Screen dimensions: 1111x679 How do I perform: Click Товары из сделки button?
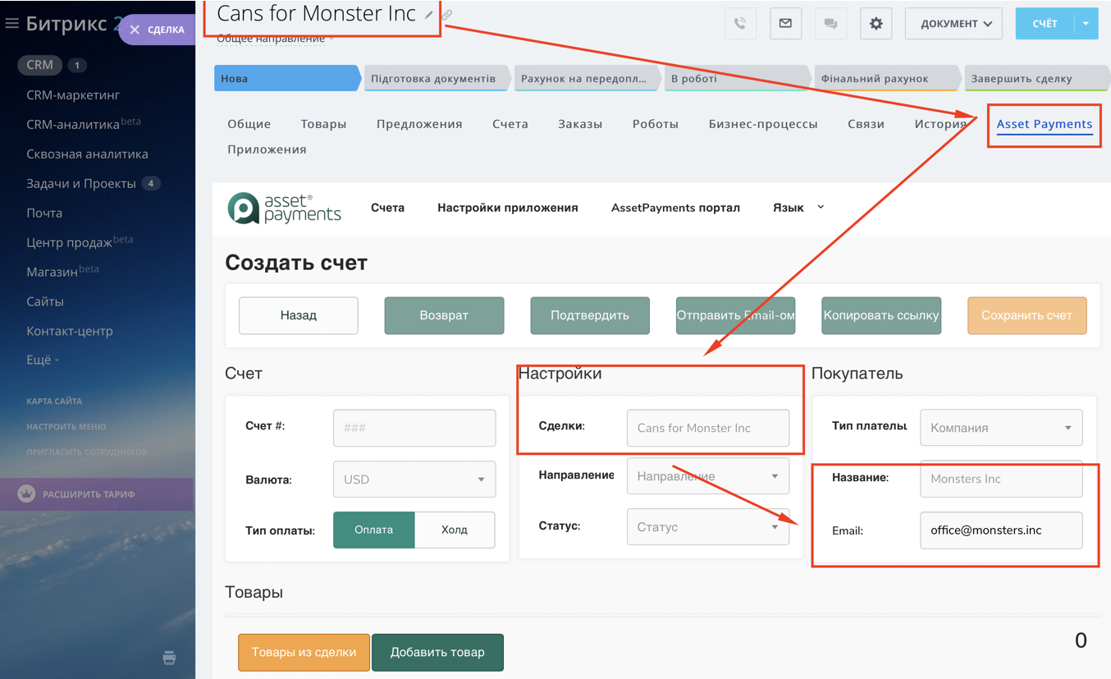(304, 653)
